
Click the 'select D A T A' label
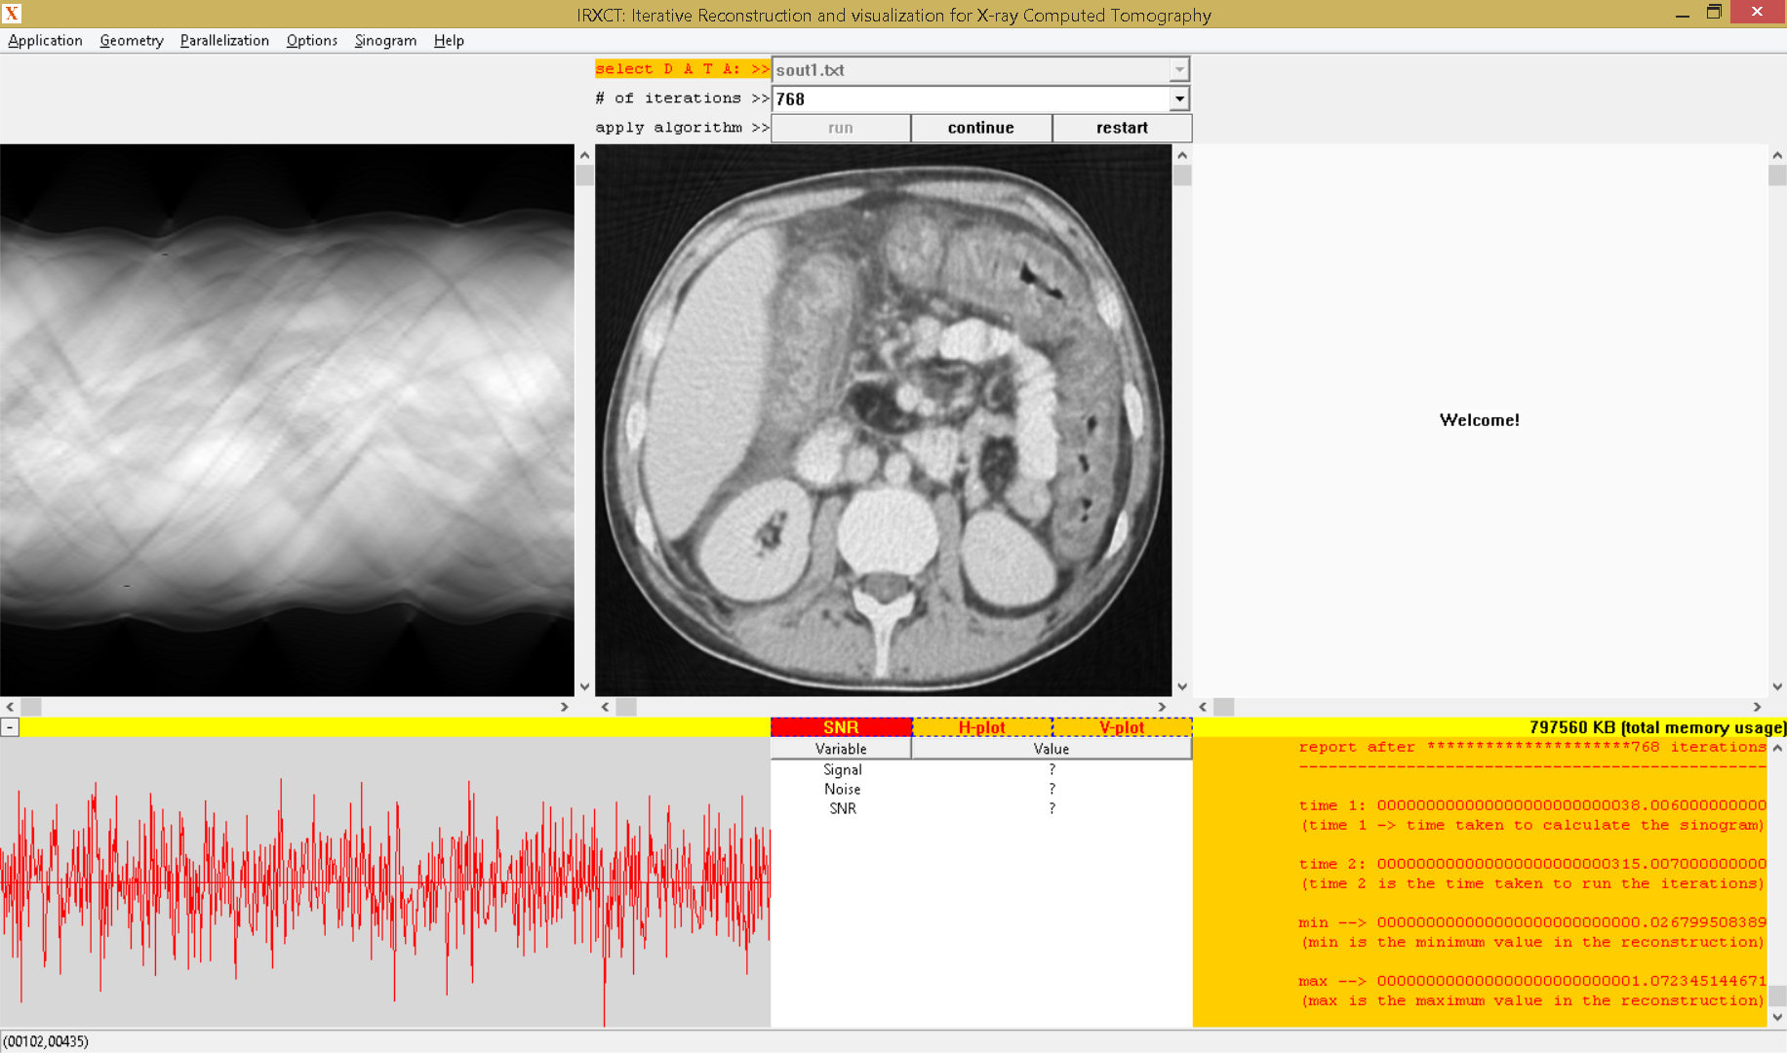click(682, 69)
